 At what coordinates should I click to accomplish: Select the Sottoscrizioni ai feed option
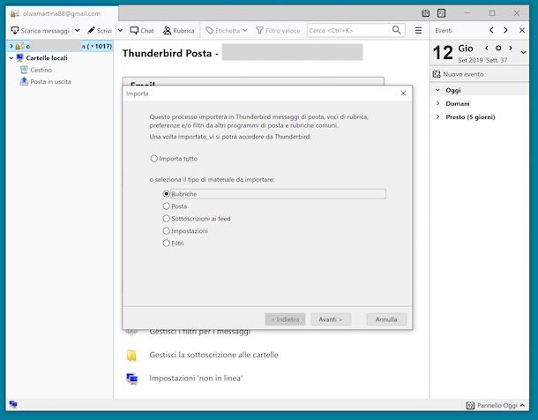tap(167, 219)
